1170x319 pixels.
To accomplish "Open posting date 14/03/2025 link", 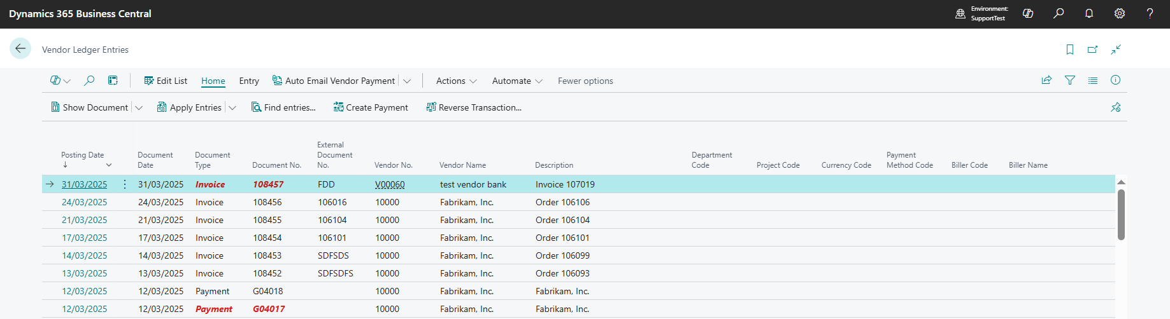I will tap(84, 255).
